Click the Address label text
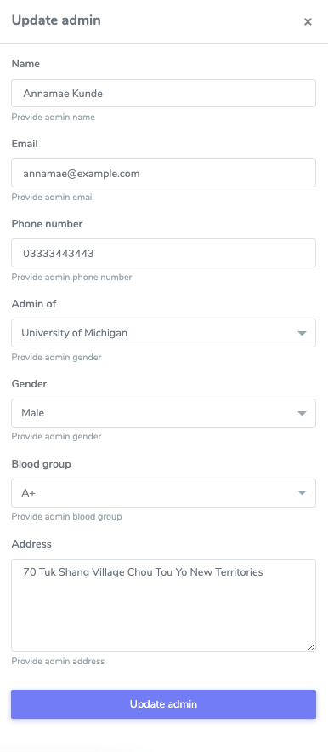This screenshot has width=328, height=752. 31,544
